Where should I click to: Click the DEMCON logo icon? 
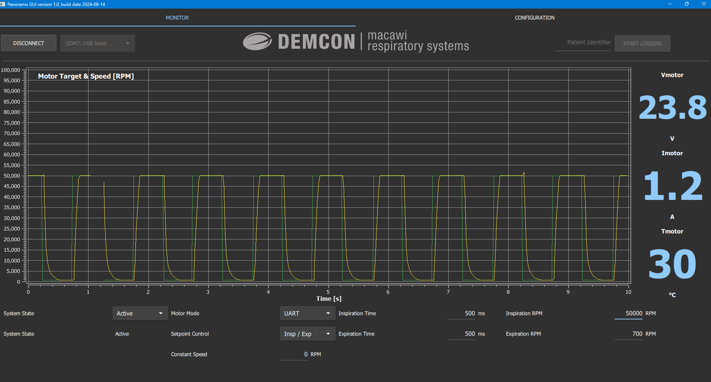tap(257, 41)
